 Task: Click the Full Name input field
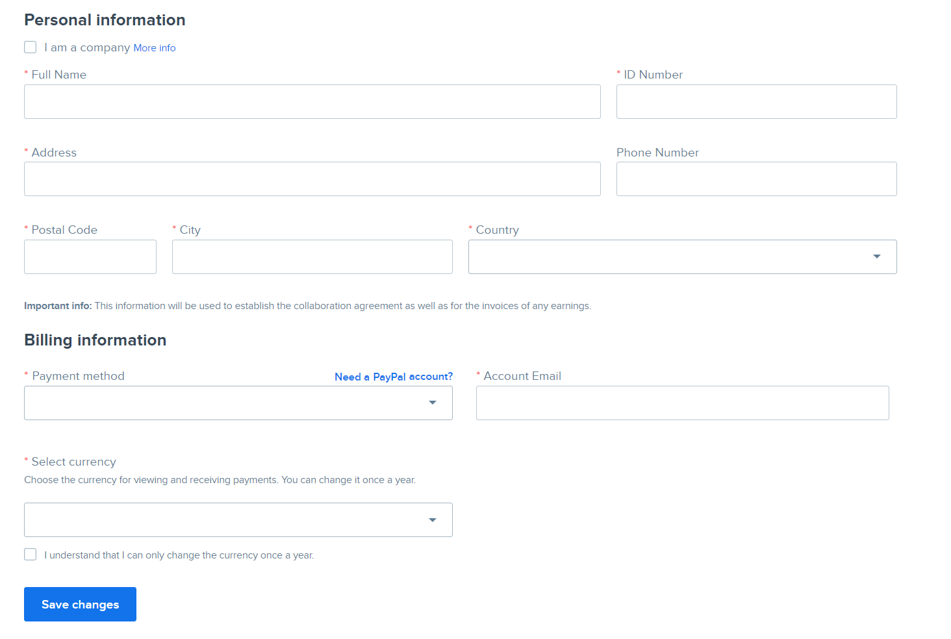[x=312, y=101]
